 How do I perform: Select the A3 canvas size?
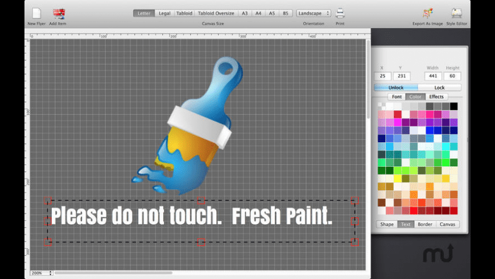(245, 13)
